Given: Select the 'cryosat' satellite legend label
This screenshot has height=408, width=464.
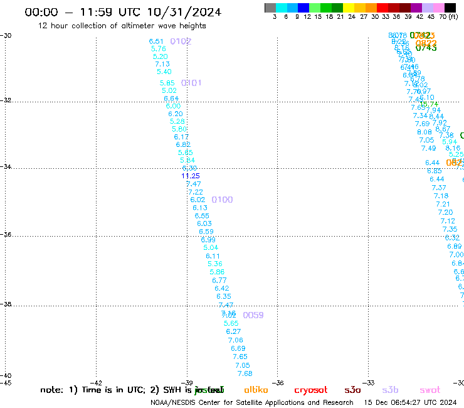Looking at the screenshot, I should 311,390.
